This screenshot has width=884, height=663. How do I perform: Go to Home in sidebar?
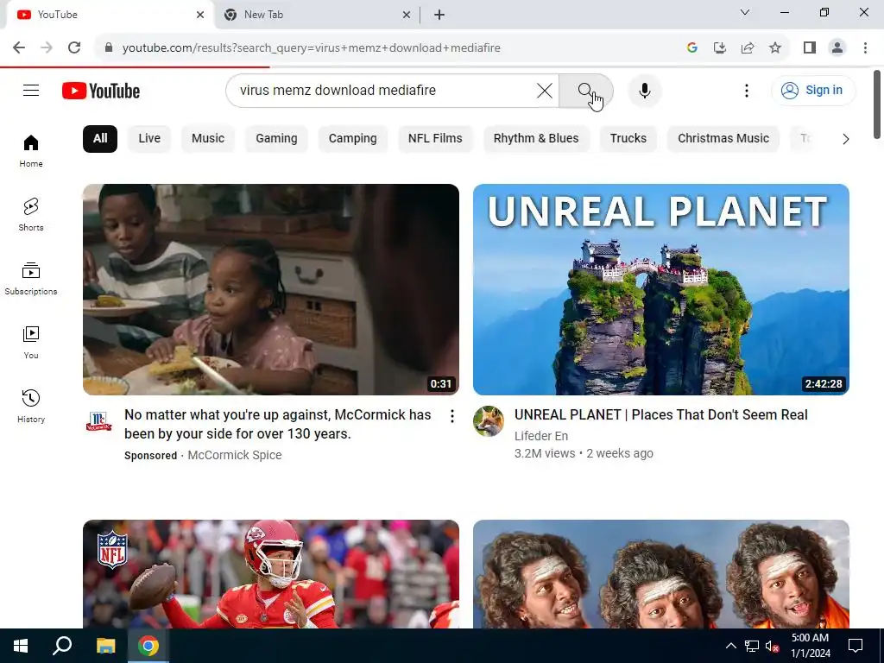(31, 150)
